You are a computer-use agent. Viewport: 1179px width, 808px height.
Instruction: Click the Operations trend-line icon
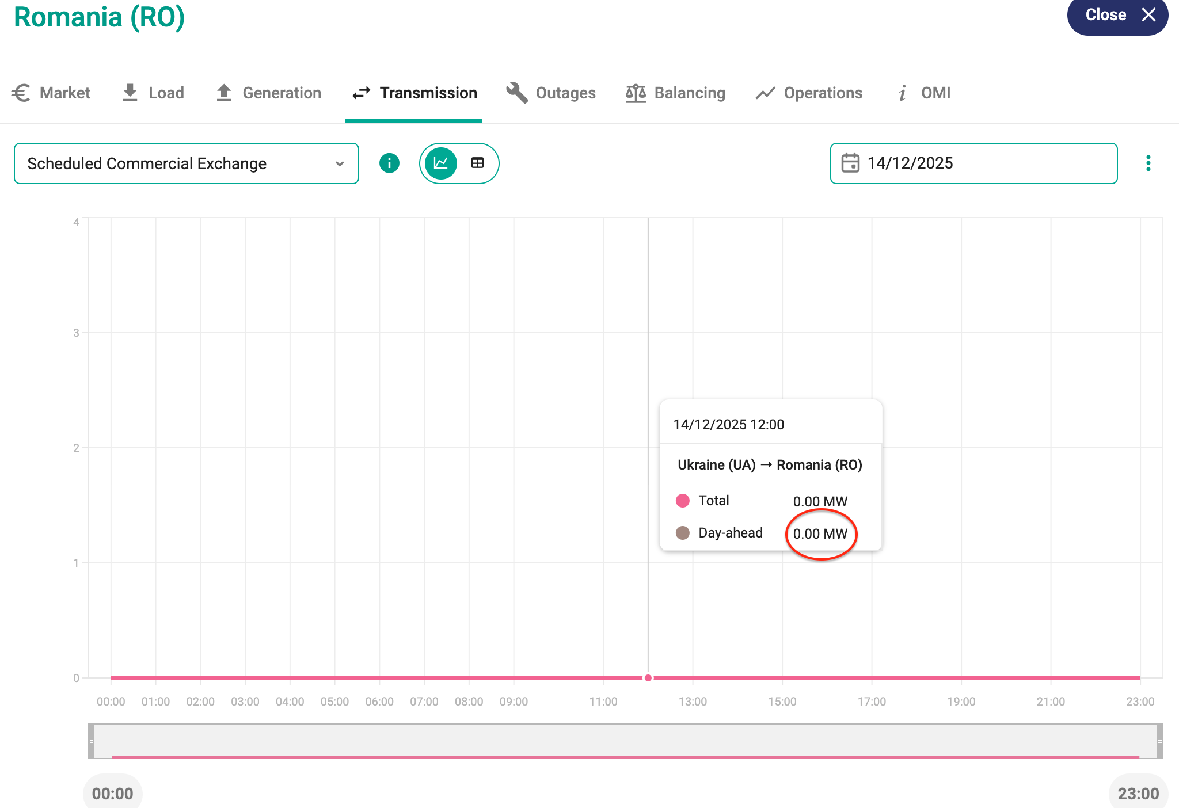click(x=765, y=93)
